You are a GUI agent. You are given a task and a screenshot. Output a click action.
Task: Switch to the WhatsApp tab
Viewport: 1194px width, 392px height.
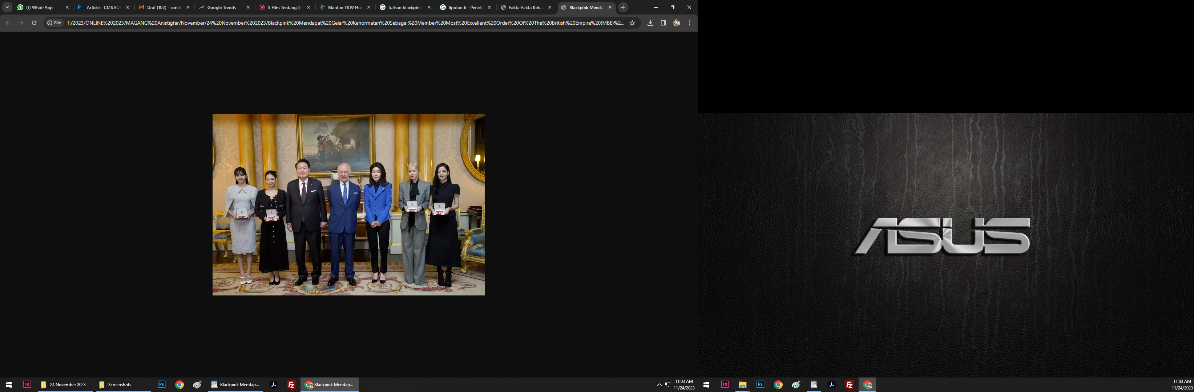[43, 7]
